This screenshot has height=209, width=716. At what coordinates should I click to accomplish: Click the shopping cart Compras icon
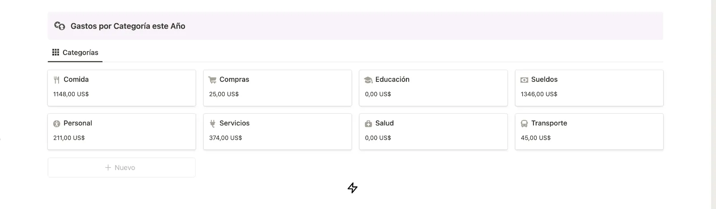pyautogui.click(x=213, y=80)
